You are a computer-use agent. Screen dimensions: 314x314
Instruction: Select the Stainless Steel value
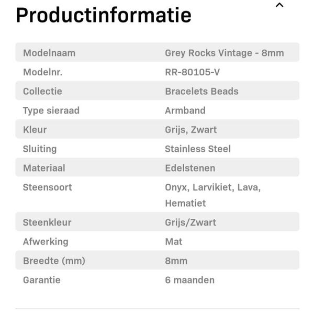[x=198, y=149]
